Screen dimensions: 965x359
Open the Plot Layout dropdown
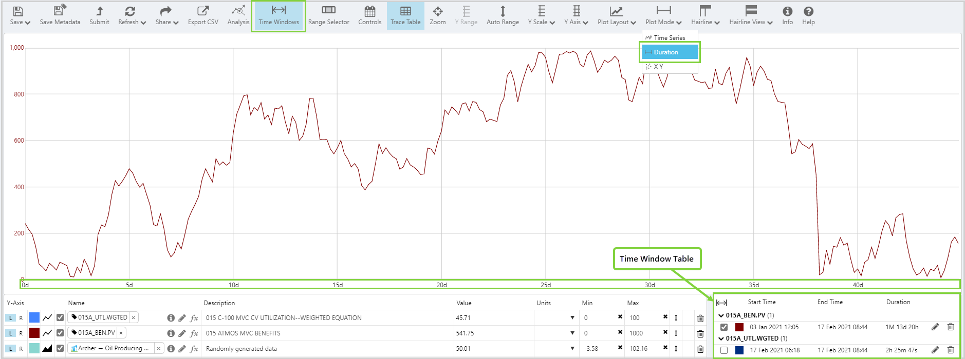click(x=617, y=15)
